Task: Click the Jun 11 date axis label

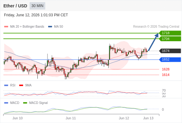Action: [71, 118]
